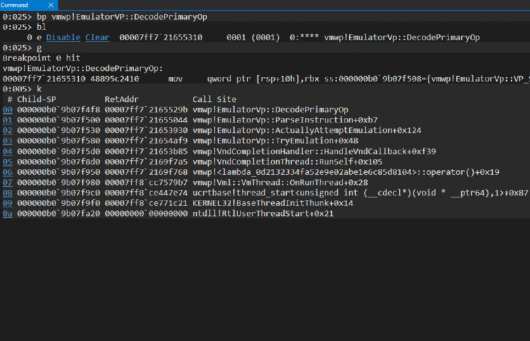Click 'vmwp!EmulatorVp::DecodePrimaryOp:' label line
Viewport: 530px width, 341px height.
(x=83, y=68)
